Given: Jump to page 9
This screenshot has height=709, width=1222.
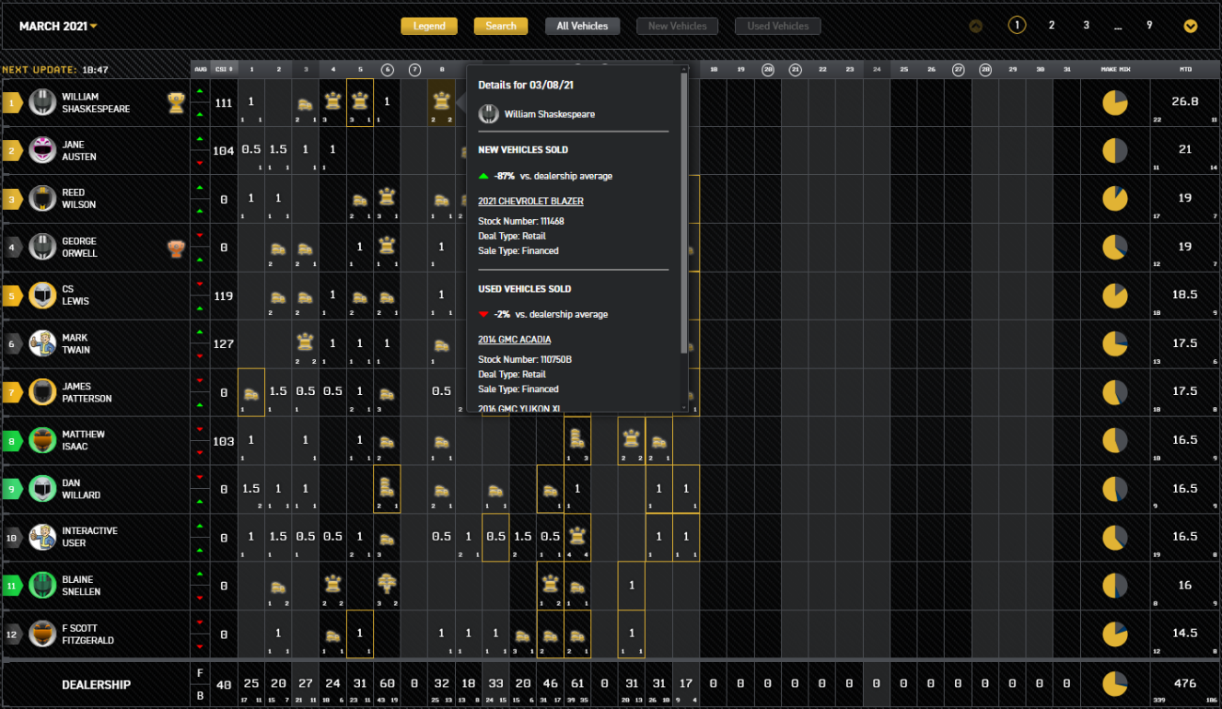Looking at the screenshot, I should [1149, 26].
